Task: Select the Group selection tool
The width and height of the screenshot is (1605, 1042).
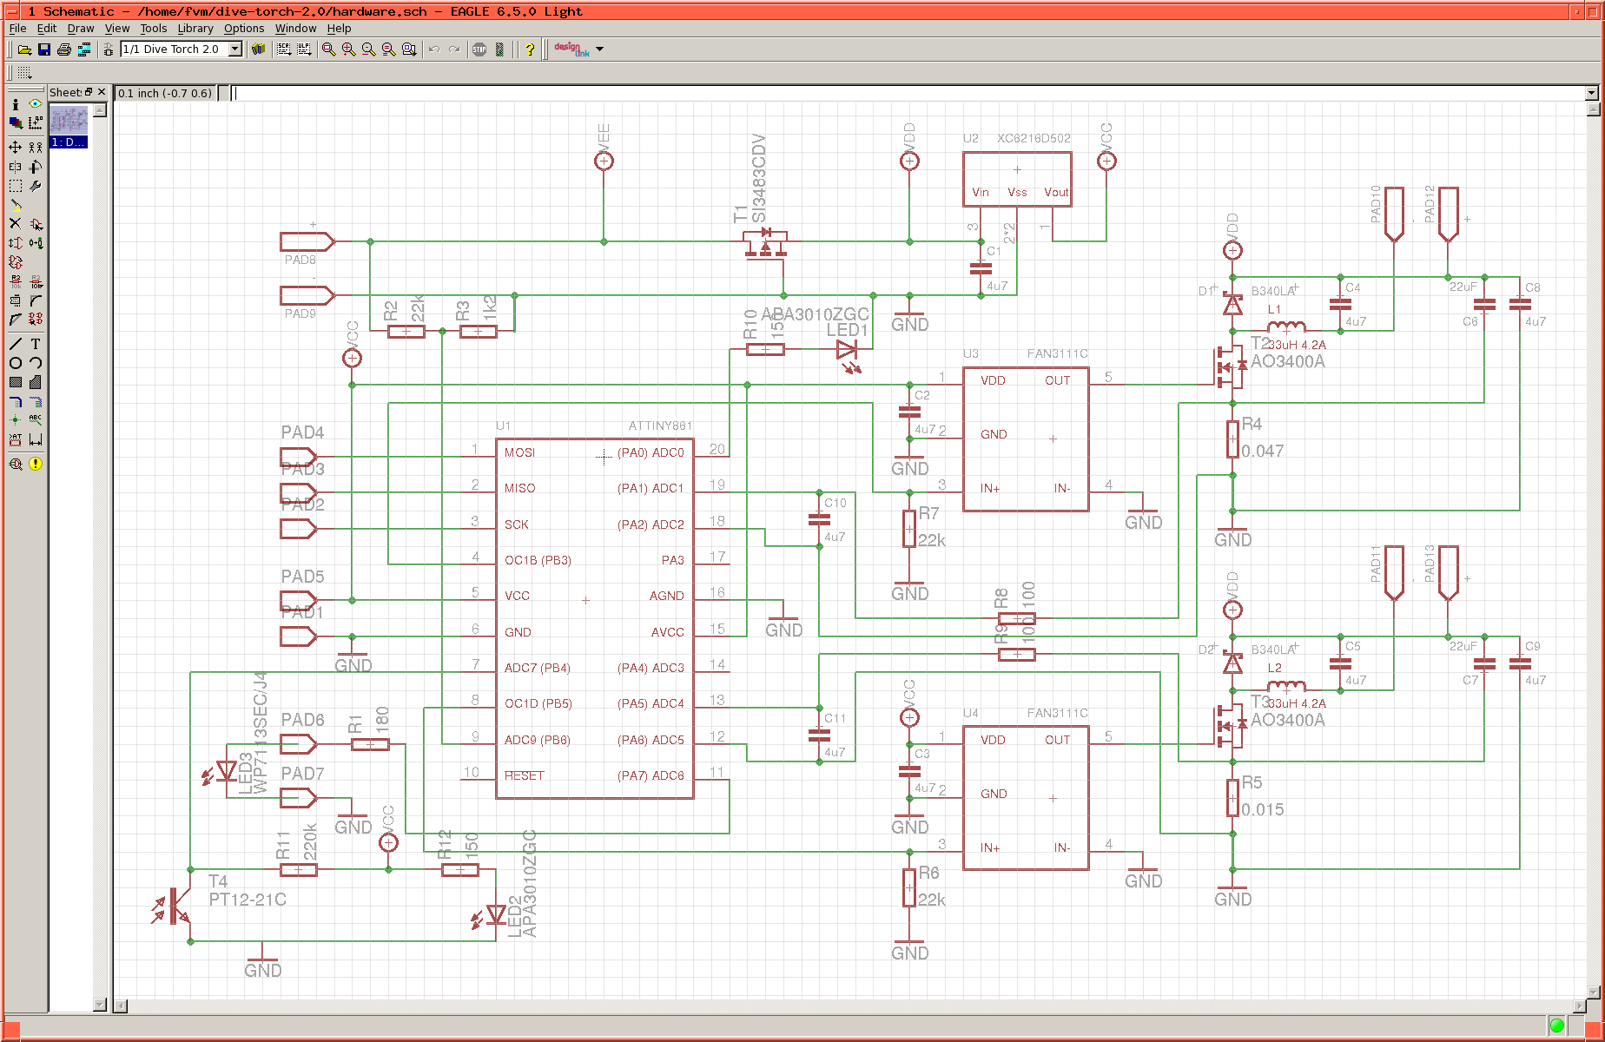Action: coord(16,186)
